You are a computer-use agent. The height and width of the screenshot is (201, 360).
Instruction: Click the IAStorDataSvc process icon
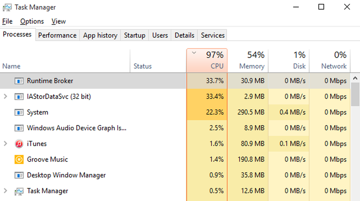19,97
